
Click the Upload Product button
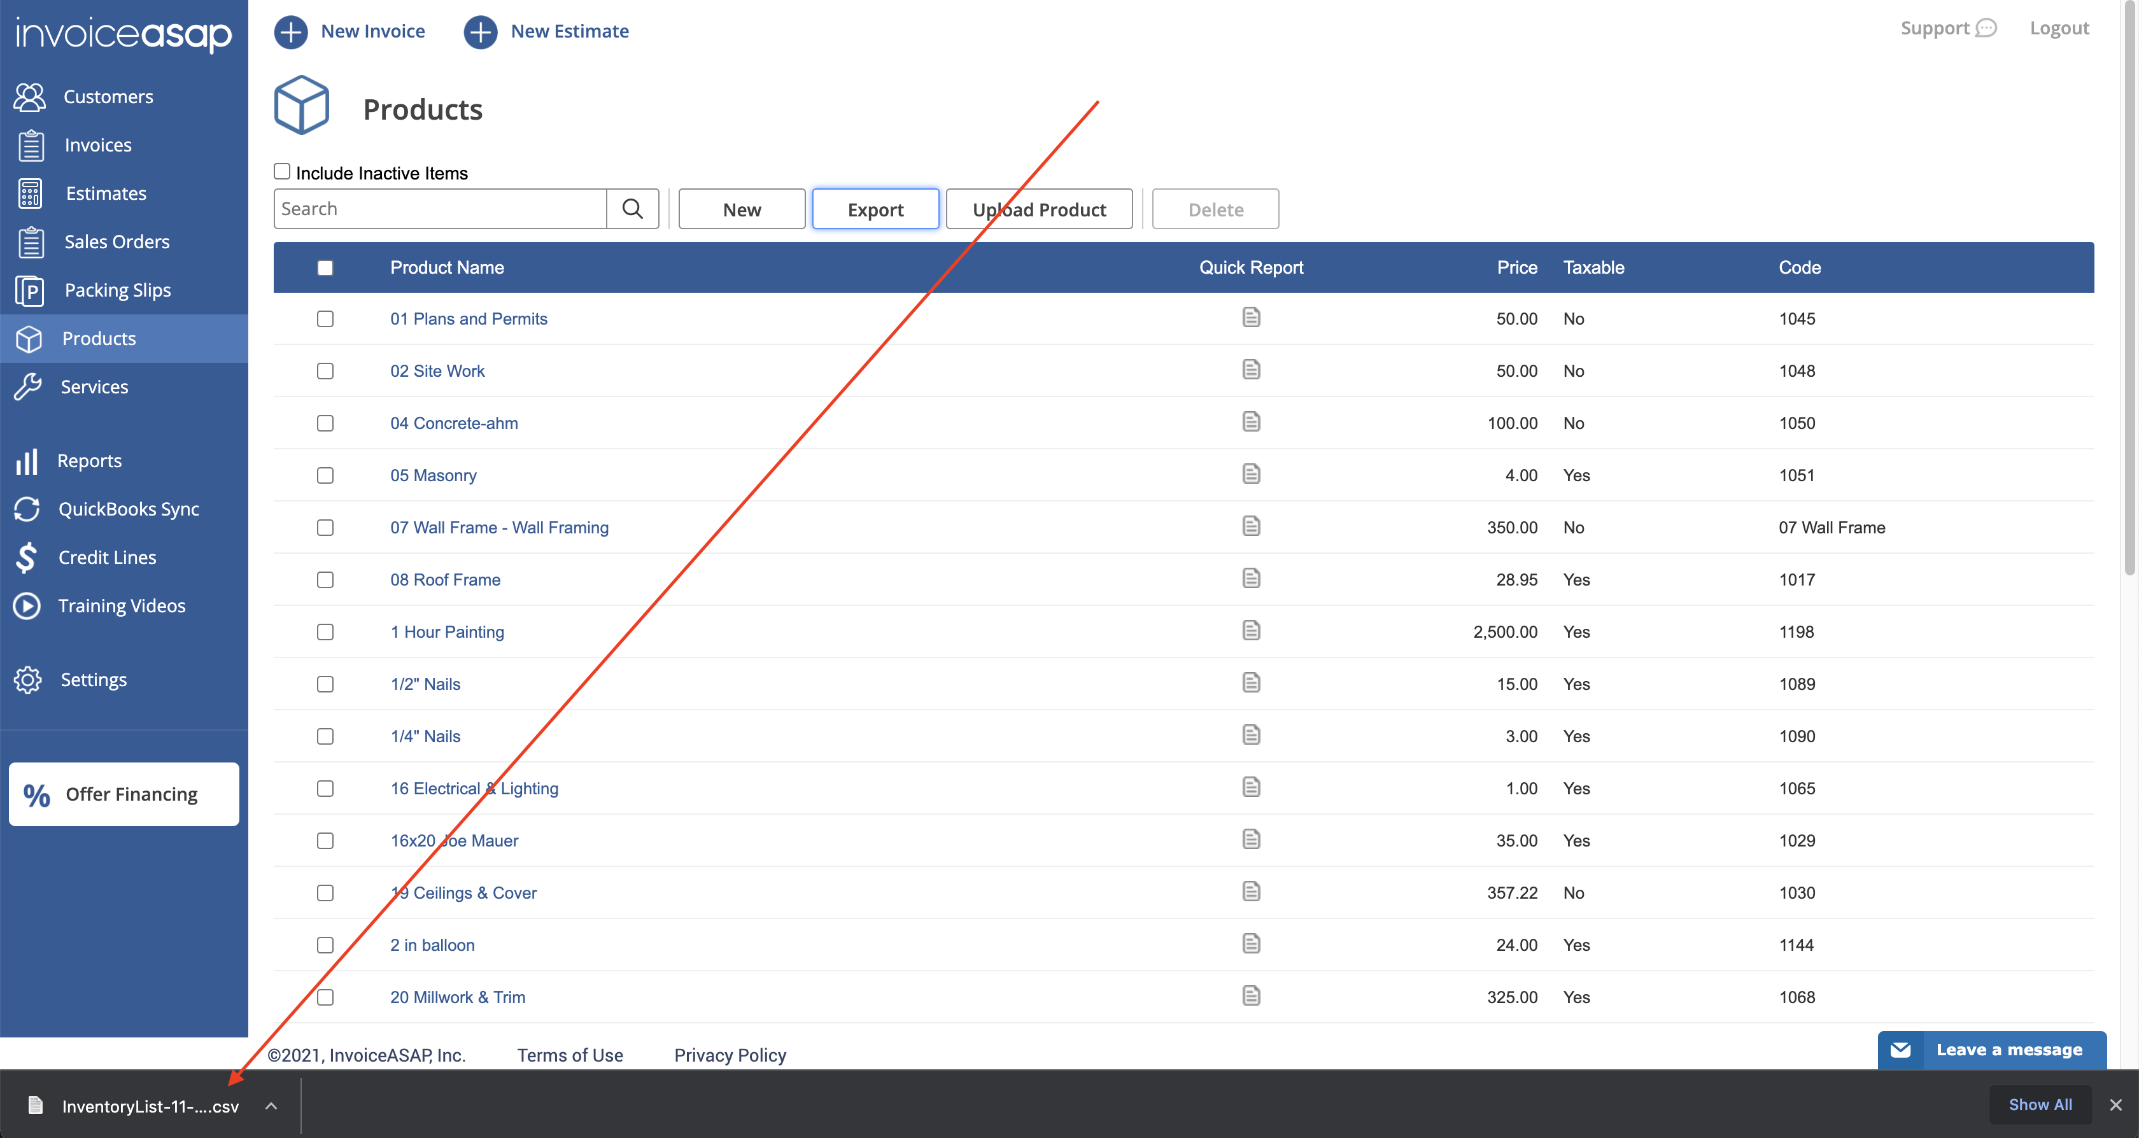click(1039, 209)
